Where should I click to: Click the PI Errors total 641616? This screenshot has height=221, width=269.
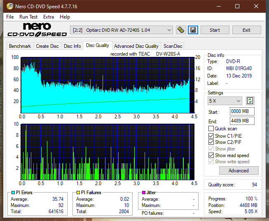point(56,212)
